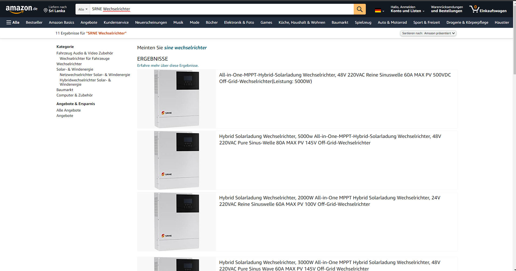The height and width of the screenshot is (271, 516).
Task: Open Kundenservice navigation item
Action: coord(116,22)
